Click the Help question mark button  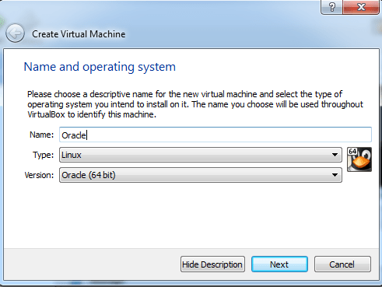point(331,7)
